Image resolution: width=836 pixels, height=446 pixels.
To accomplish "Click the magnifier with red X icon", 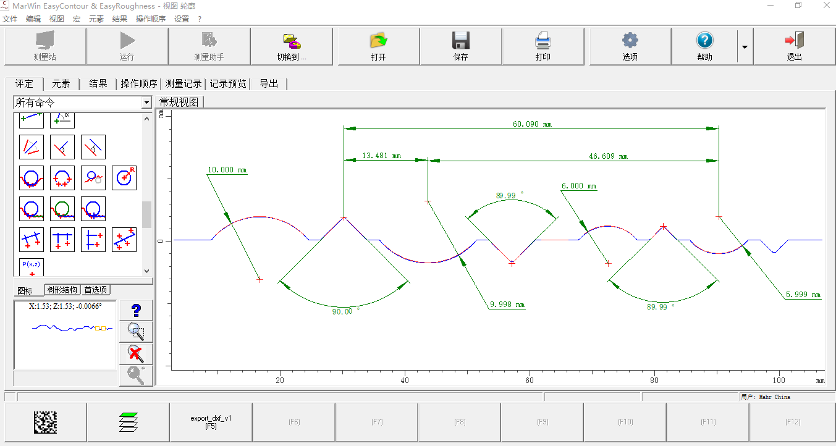I will 135,354.
